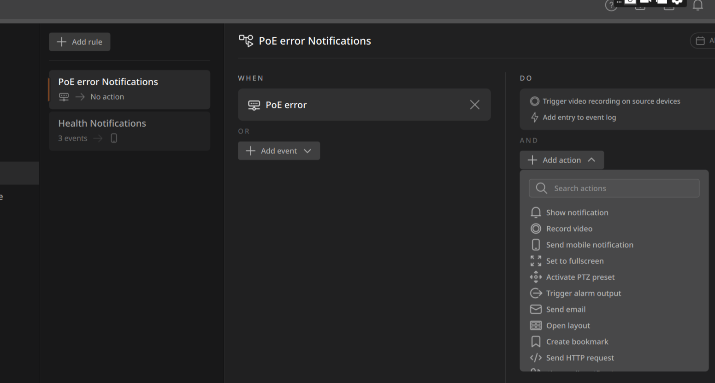The width and height of the screenshot is (715, 383).
Task: Click the rule flow icon beside the title
Action: pyautogui.click(x=246, y=41)
